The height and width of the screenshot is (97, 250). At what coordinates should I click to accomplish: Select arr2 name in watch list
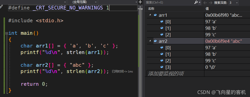pos(163,41)
